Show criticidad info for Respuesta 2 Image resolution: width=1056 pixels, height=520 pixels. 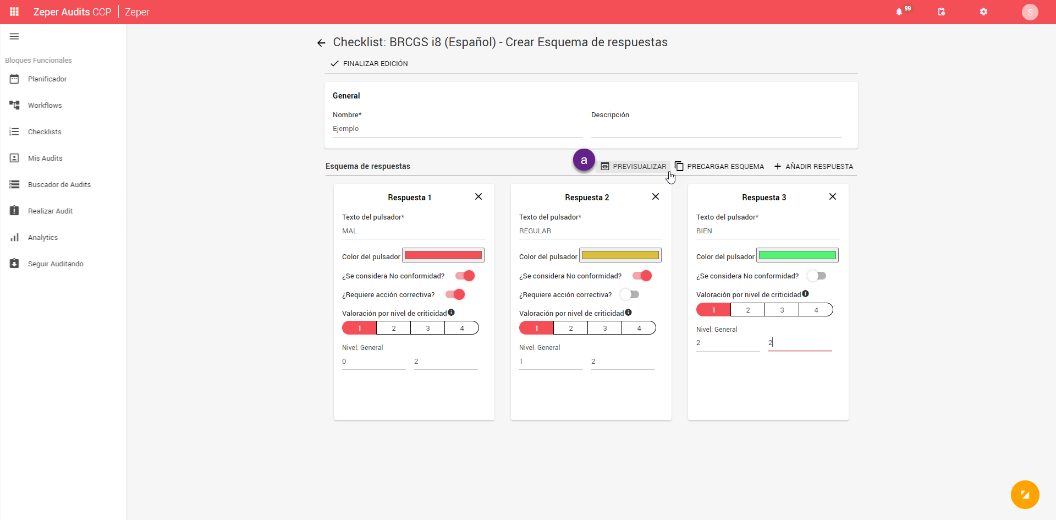click(x=629, y=313)
